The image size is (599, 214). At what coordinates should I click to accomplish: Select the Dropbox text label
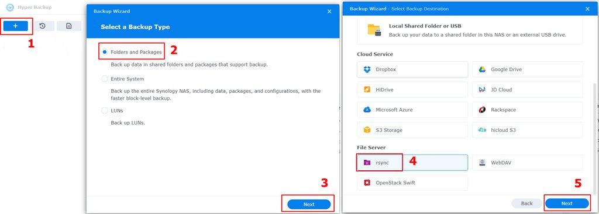click(386, 69)
